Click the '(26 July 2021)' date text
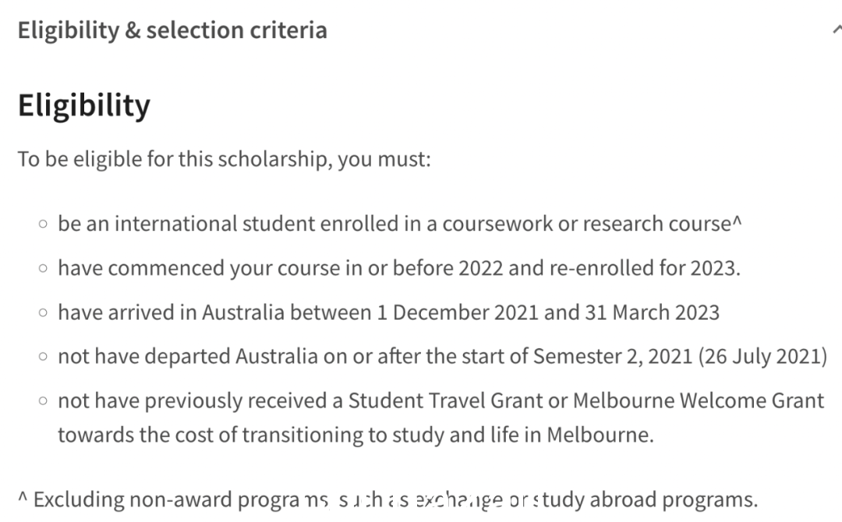842x522 pixels. (x=762, y=357)
